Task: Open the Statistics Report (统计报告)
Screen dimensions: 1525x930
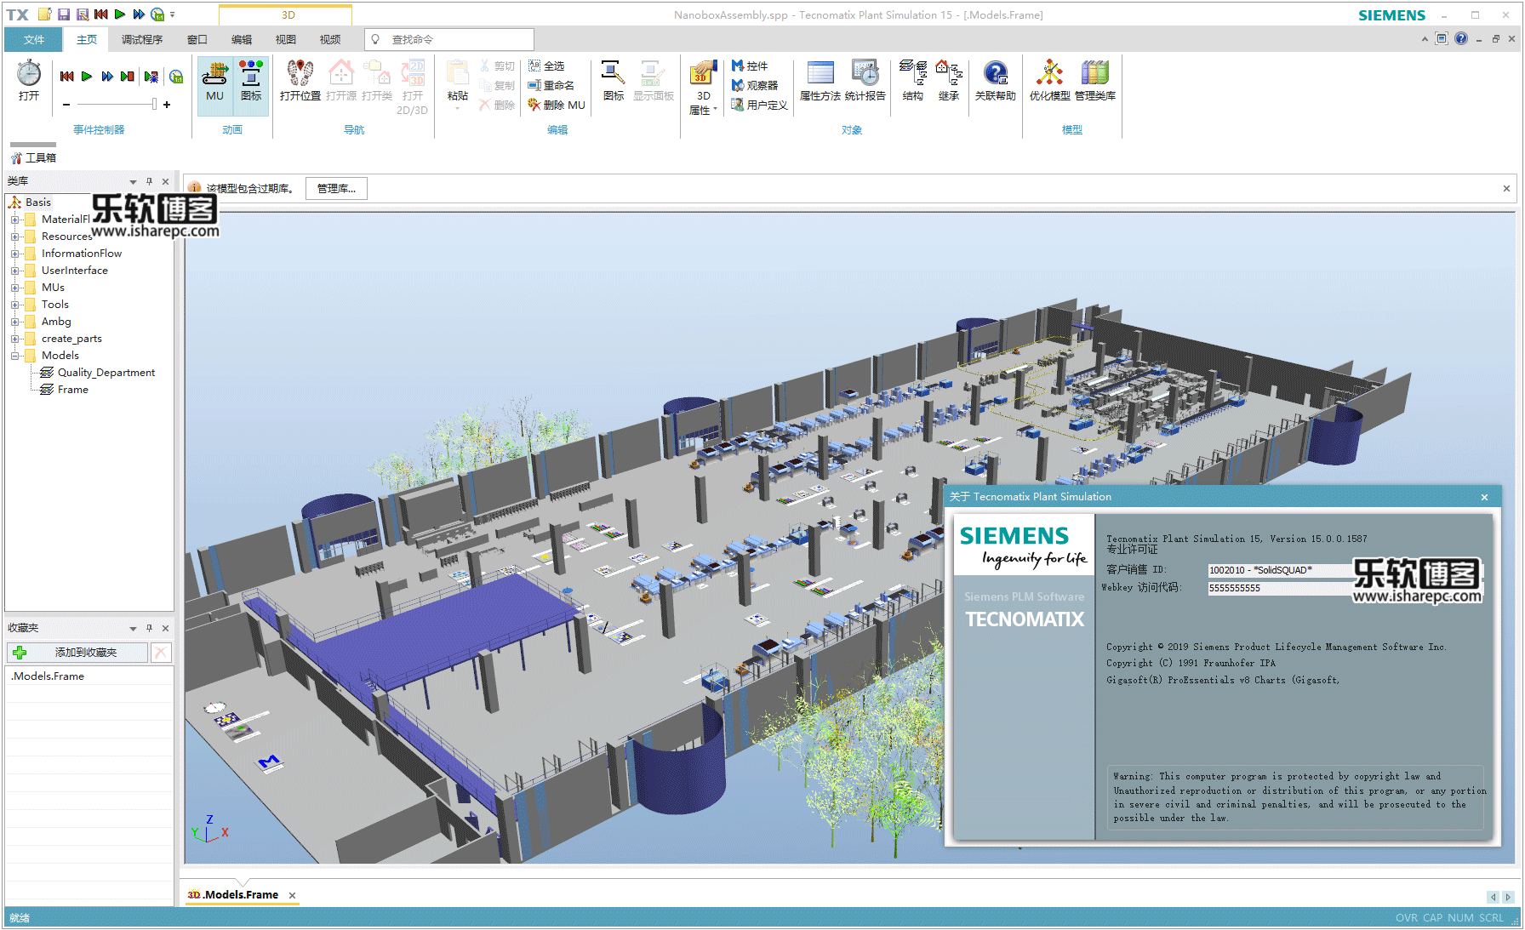Action: point(865,82)
